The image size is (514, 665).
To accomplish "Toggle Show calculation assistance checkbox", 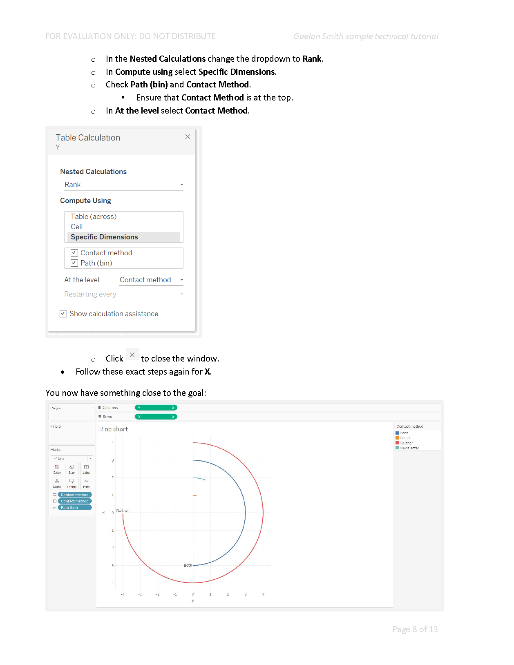I will [x=63, y=314].
